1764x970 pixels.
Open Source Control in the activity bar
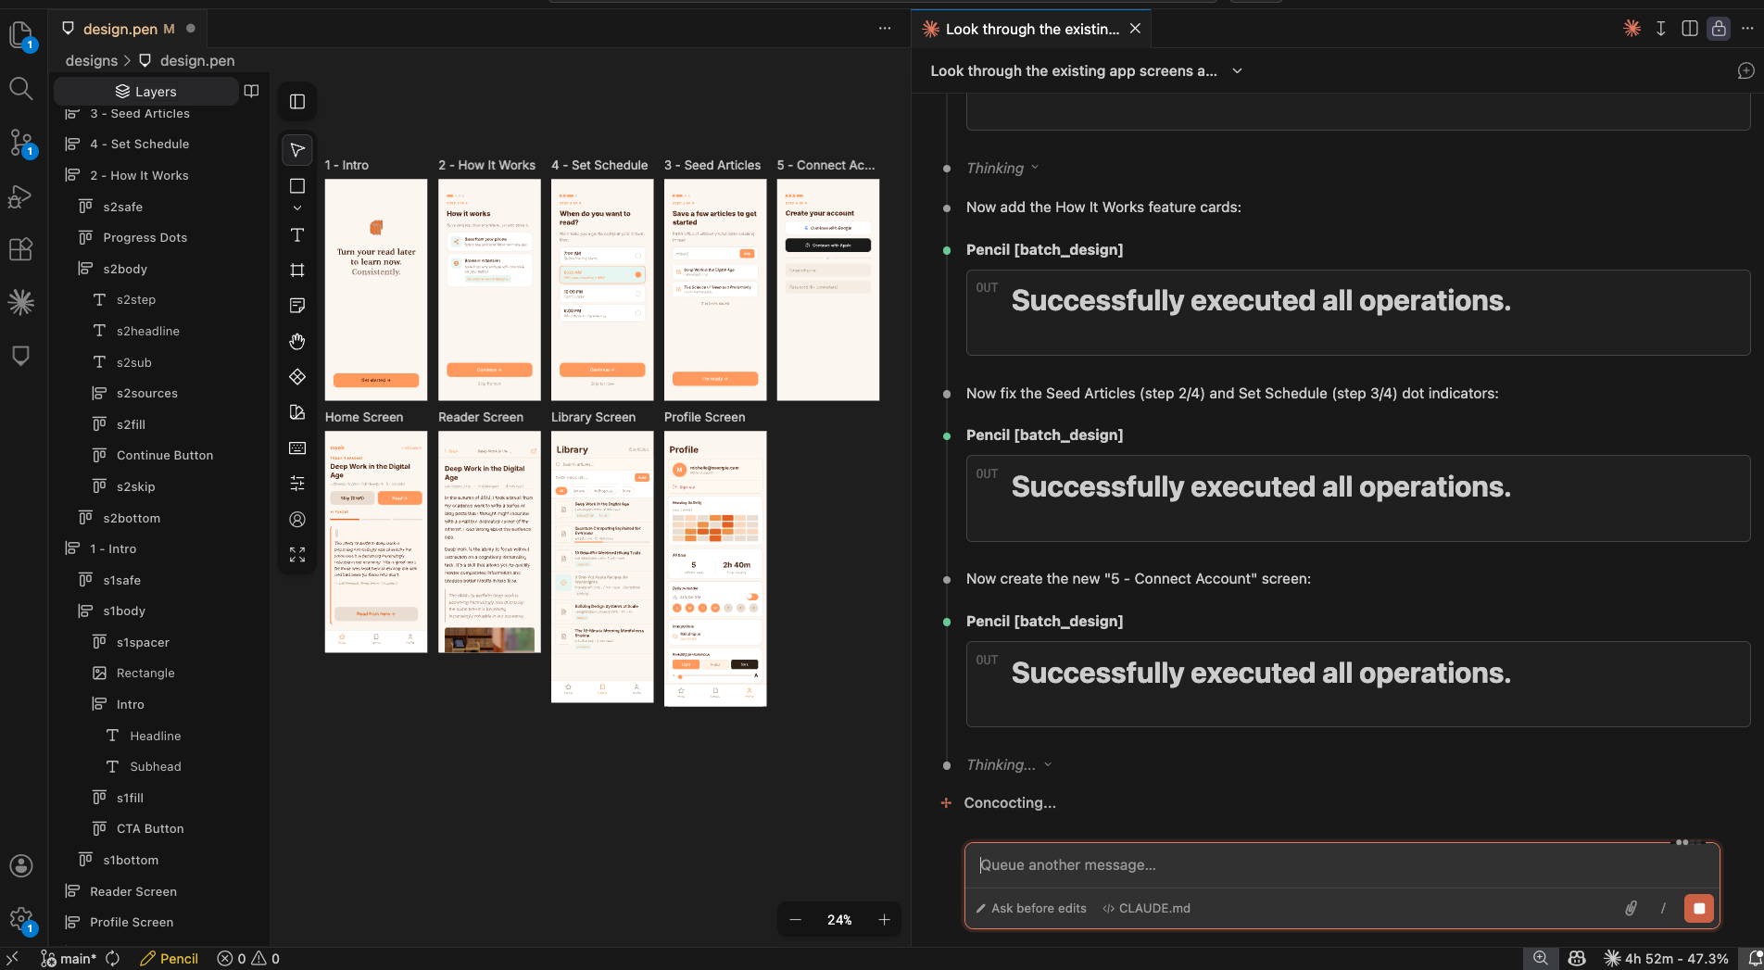click(20, 142)
